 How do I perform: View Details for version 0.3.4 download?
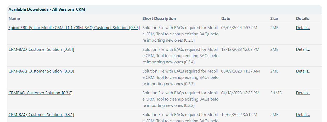point(303,49)
